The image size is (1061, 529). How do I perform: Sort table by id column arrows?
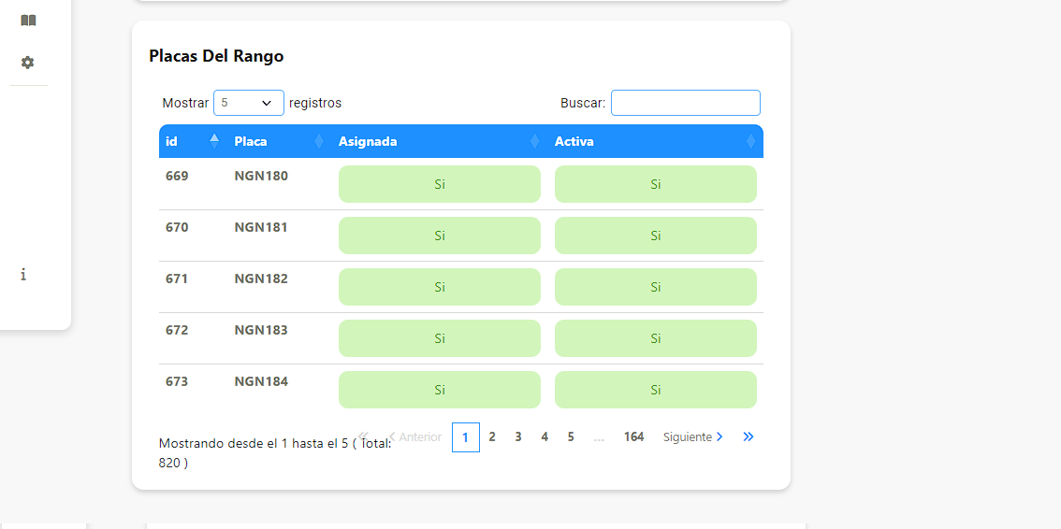point(214,141)
